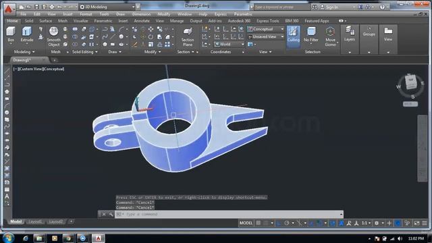Expand the Draw panel
The image size is (432, 243).
point(115,52)
